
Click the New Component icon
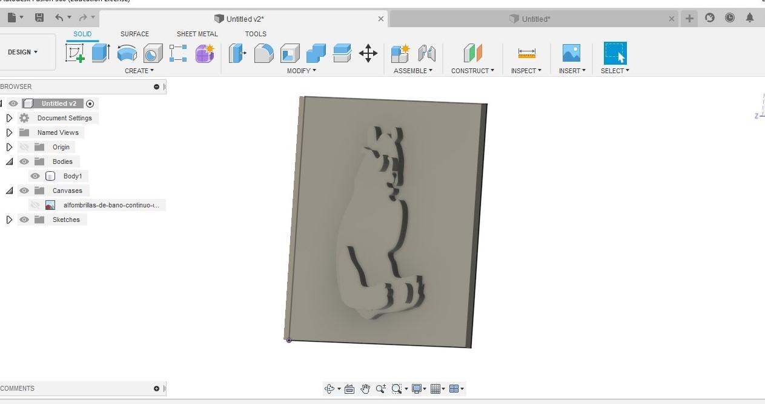[400, 53]
